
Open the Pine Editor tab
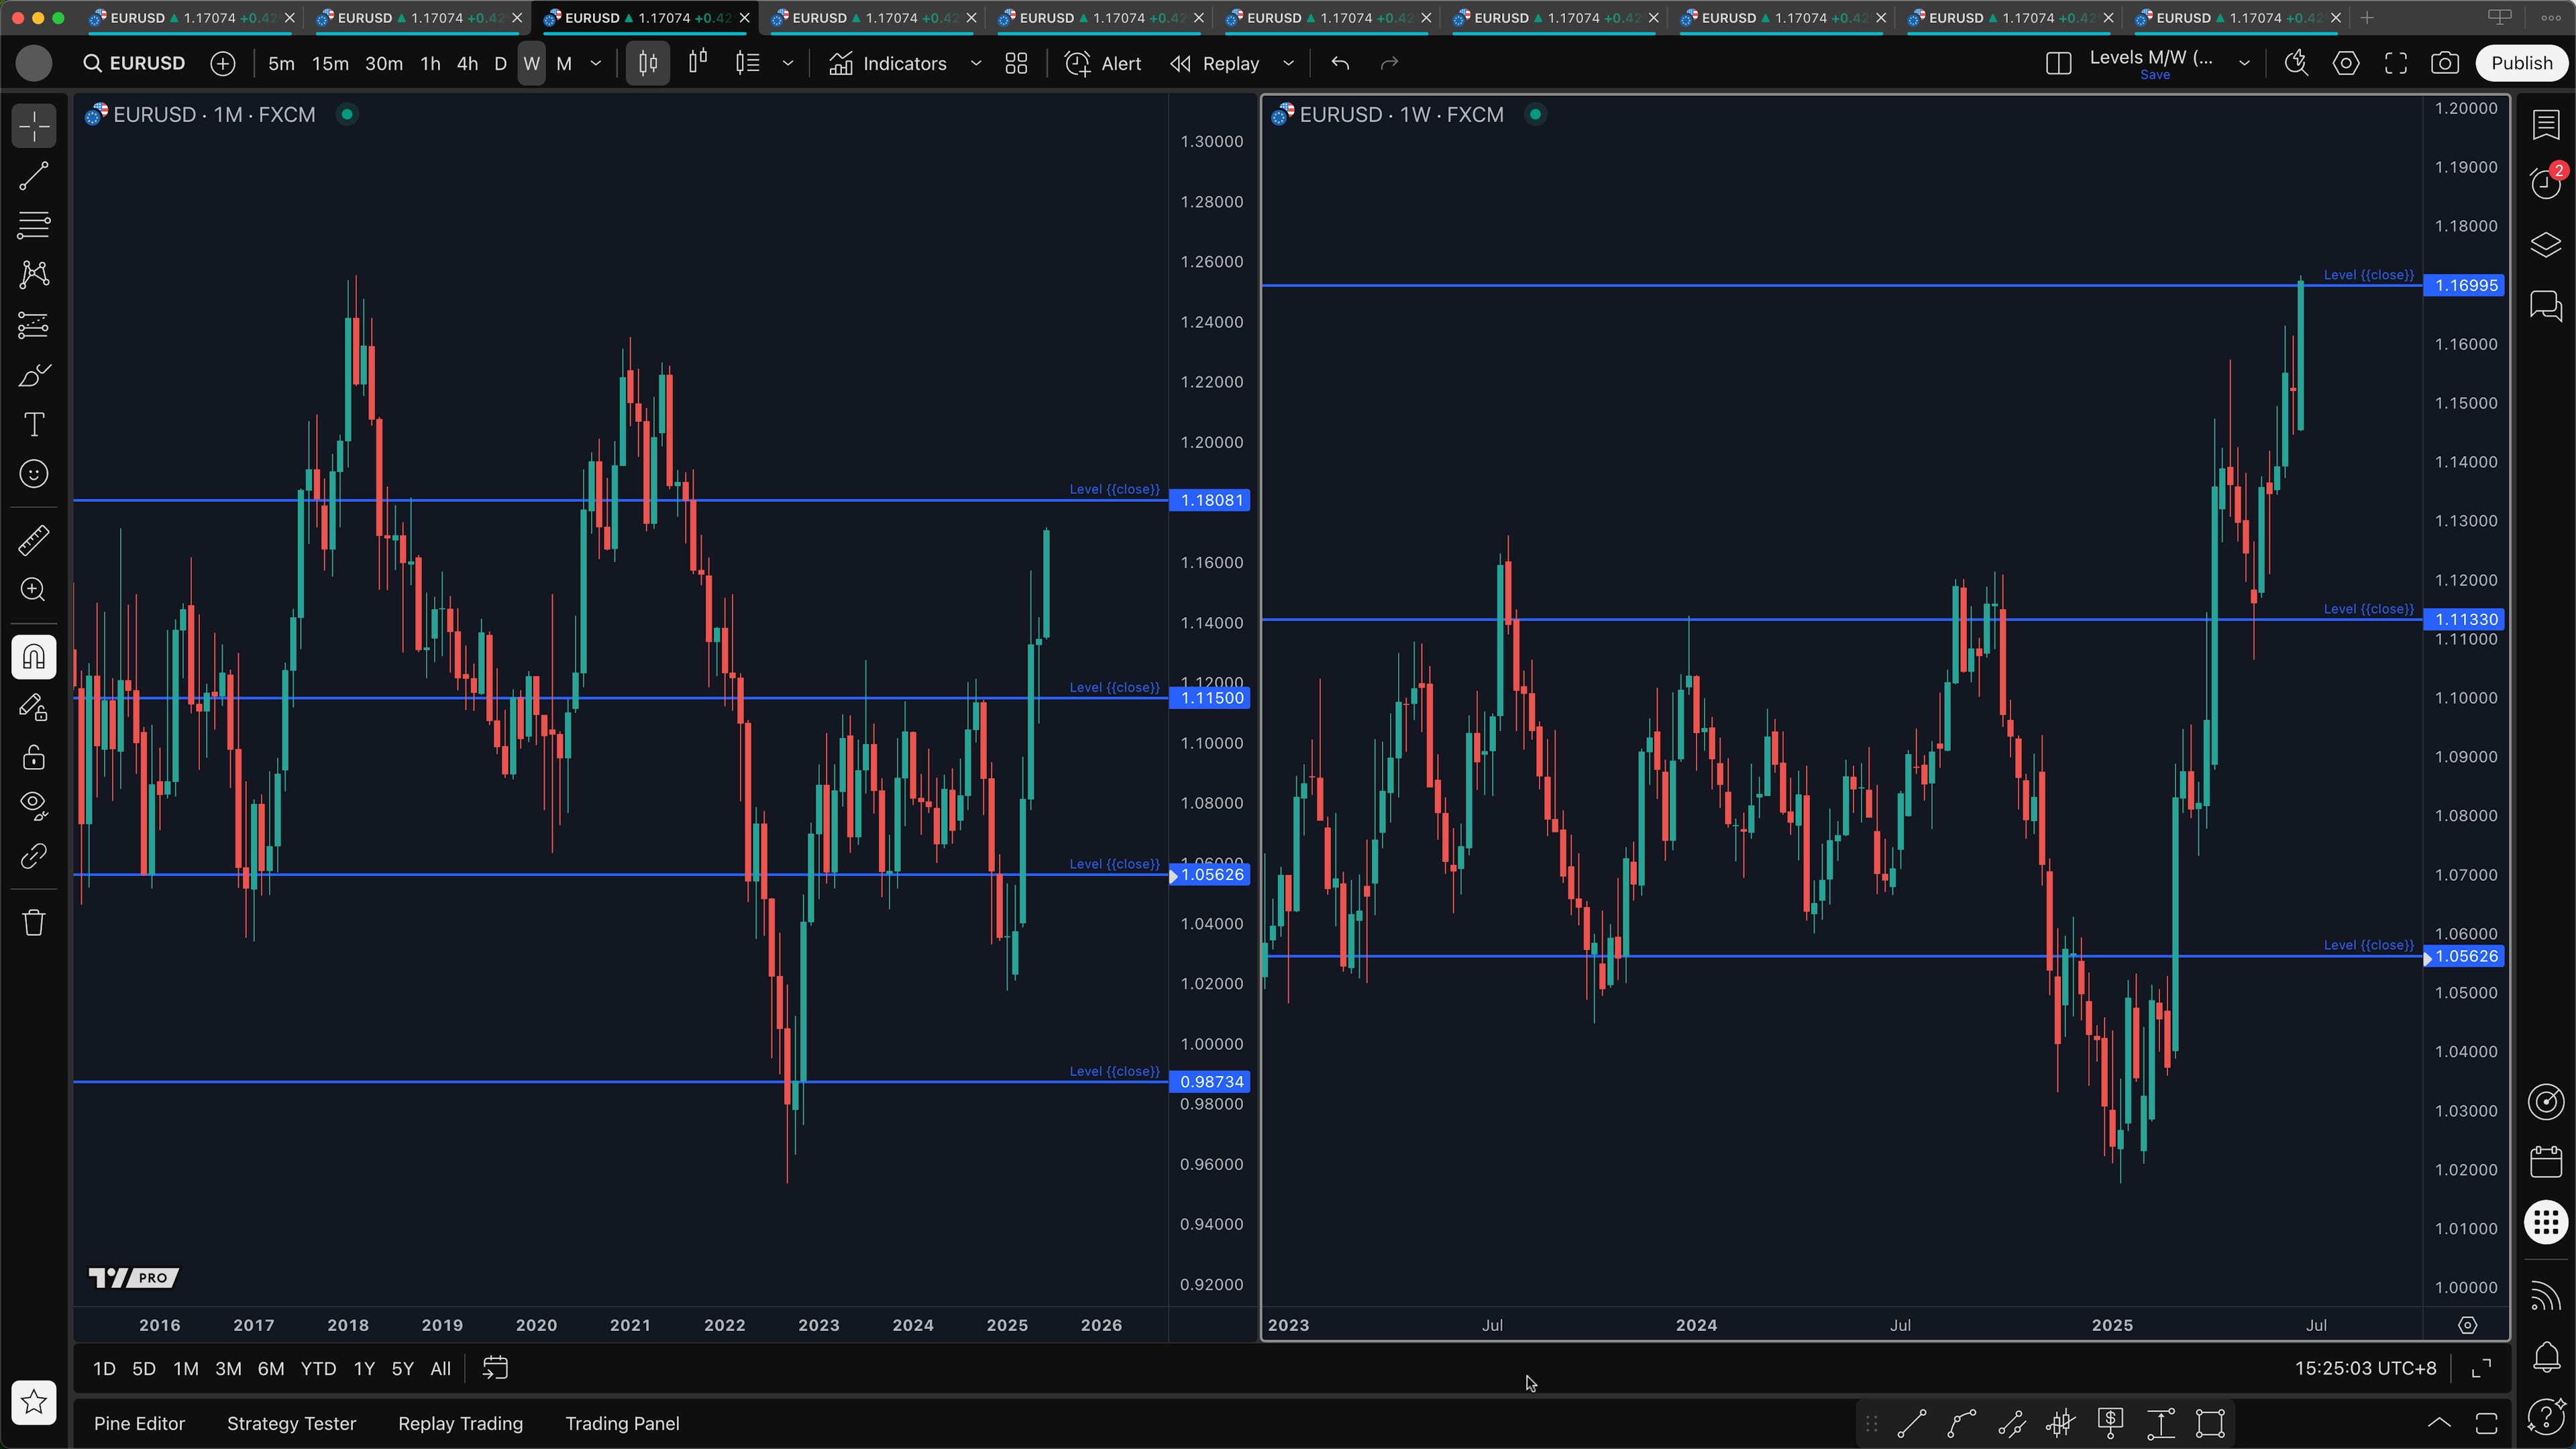click(x=139, y=1423)
